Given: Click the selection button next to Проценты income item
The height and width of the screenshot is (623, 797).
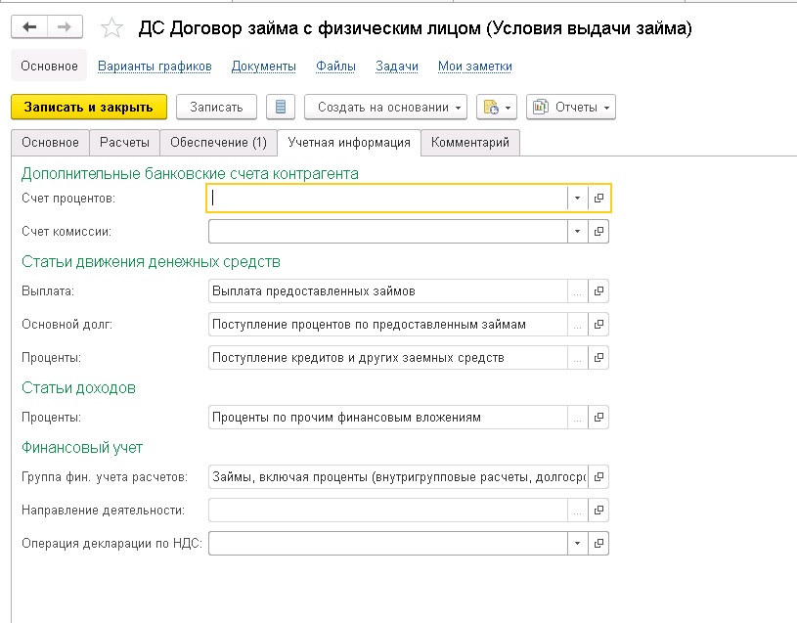Looking at the screenshot, I should pyautogui.click(x=578, y=417).
